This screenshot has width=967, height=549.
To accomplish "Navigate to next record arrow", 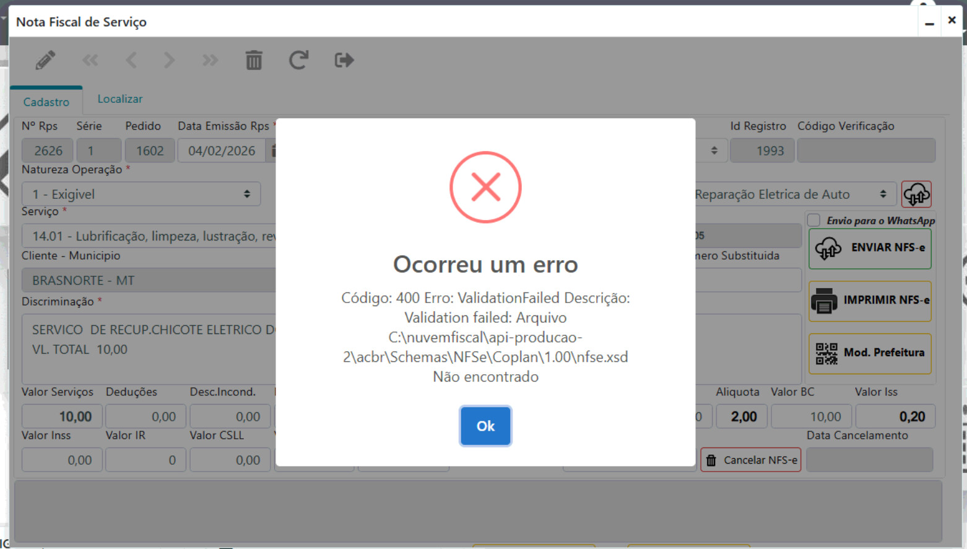I will (169, 60).
